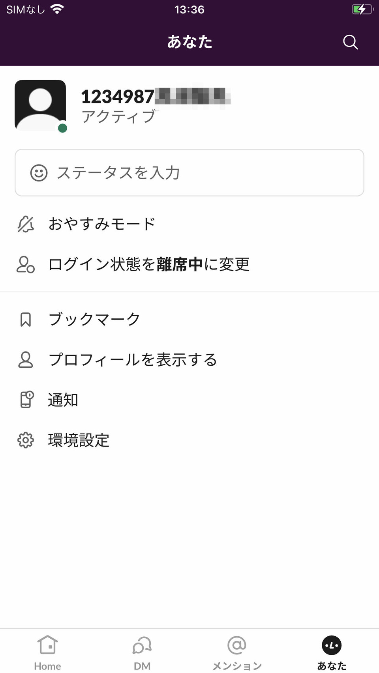Tap the presence status person icon
Viewport: 379px width, 673px height.
26,264
